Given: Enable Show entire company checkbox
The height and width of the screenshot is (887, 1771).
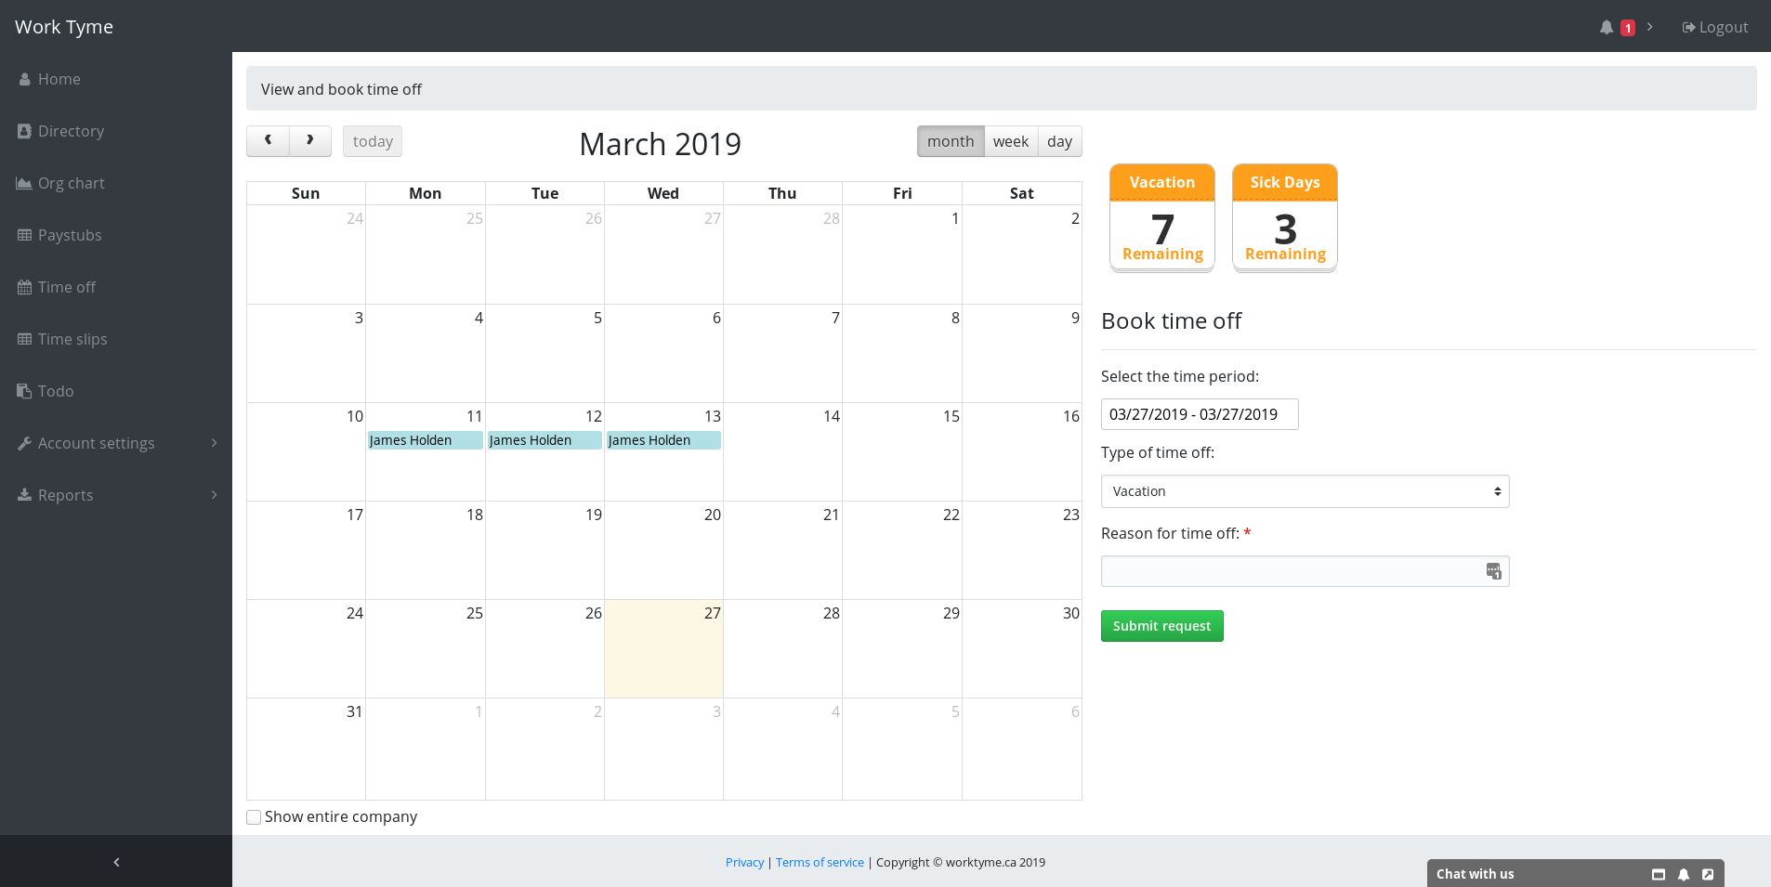Looking at the screenshot, I should coord(254,817).
